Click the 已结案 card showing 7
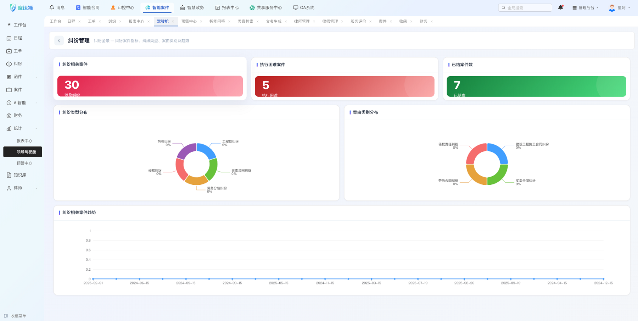 click(x=536, y=86)
